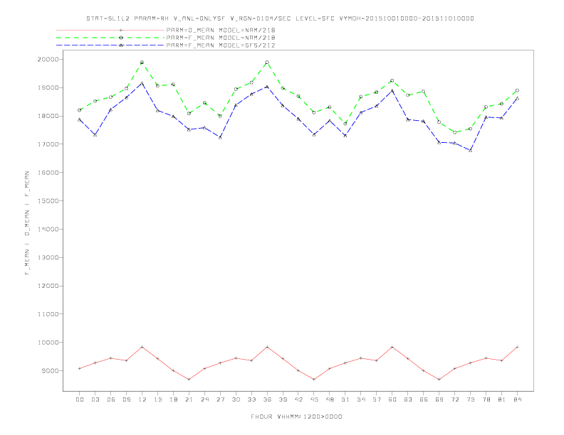Image resolution: width=564 pixels, height=435 pixels.
Task: Click the x-axis label 12
Action: click(x=142, y=399)
